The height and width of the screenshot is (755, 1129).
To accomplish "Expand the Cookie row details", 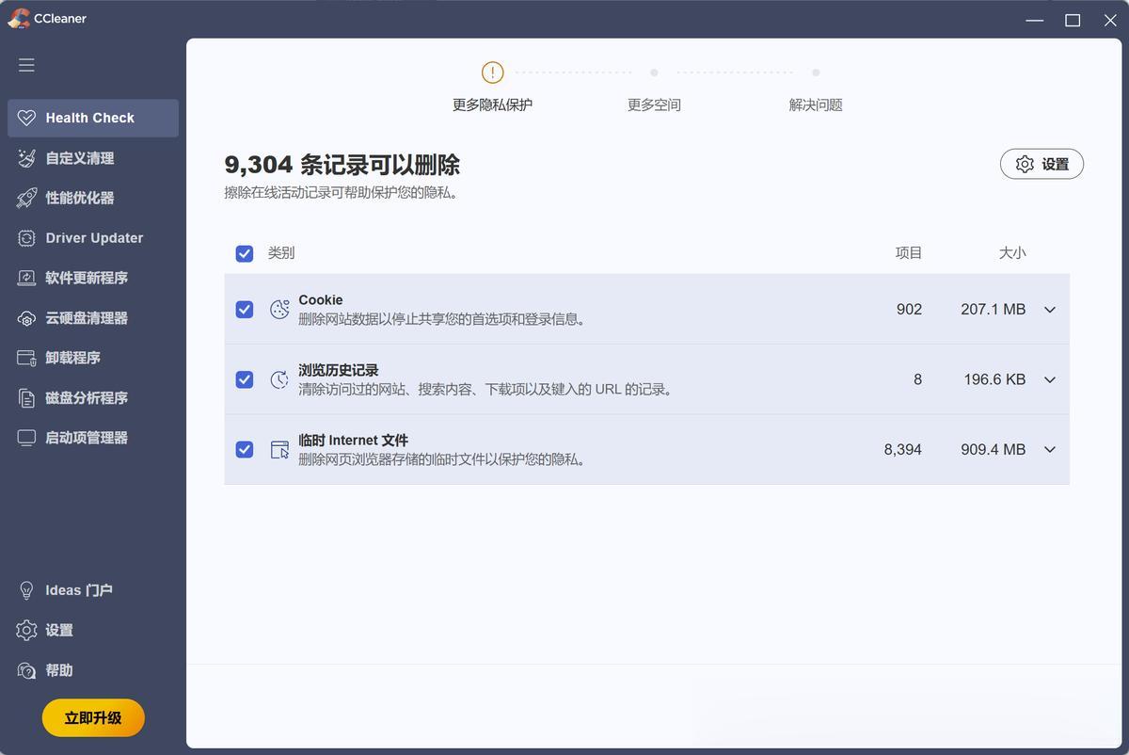I will point(1050,310).
